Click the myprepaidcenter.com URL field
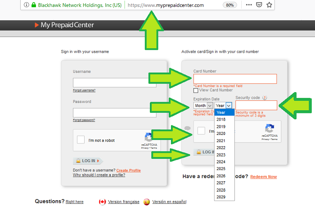The image size is (315, 206). (x=166, y=5)
